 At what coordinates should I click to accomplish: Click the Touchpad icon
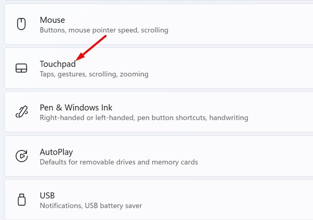coord(21,68)
